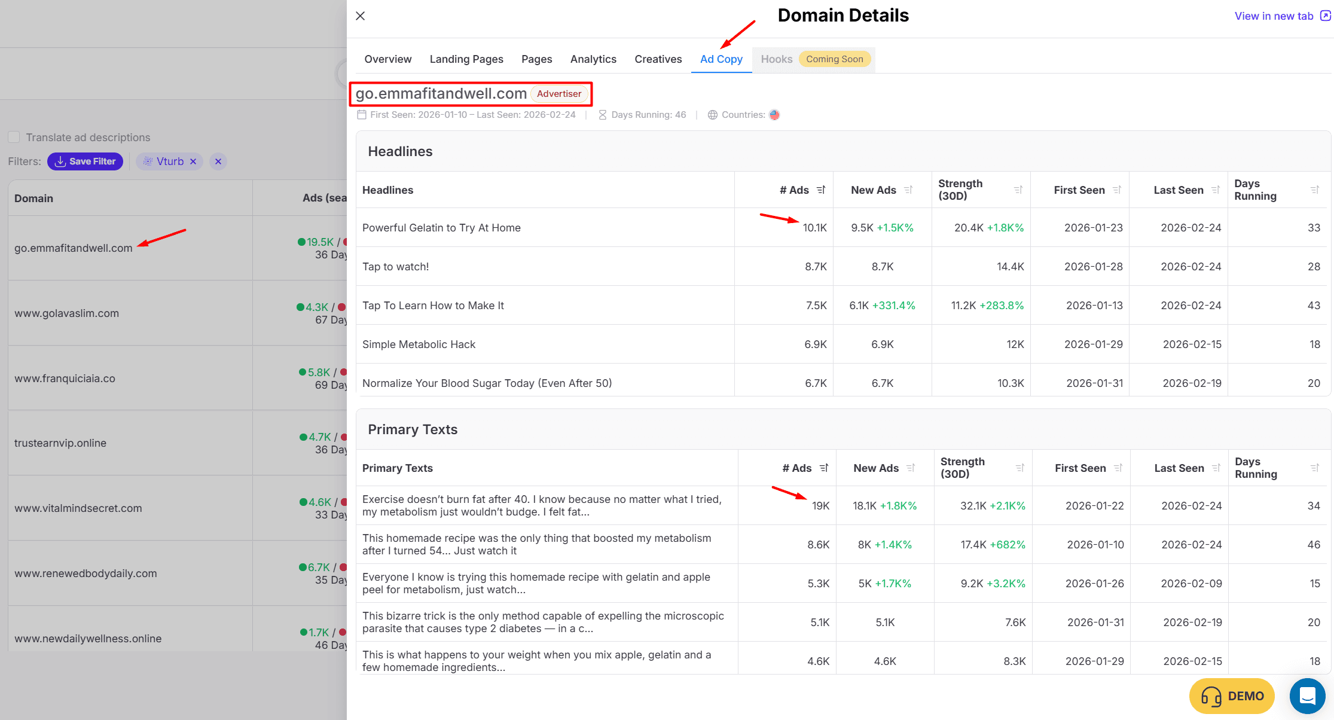
Task: Open the chat support bubble icon
Action: coord(1308,696)
